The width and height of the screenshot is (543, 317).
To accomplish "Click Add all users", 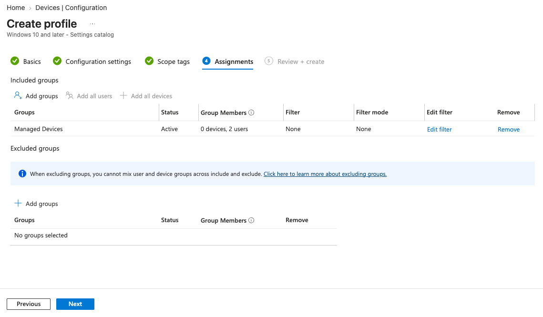I will point(94,96).
